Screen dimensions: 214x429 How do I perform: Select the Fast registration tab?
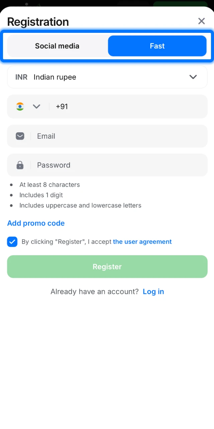coord(157,46)
